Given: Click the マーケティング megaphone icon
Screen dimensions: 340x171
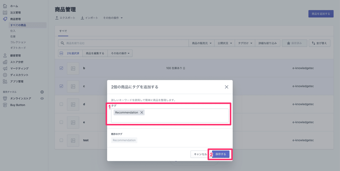Looking at the screenshot, I should [x=5, y=68].
